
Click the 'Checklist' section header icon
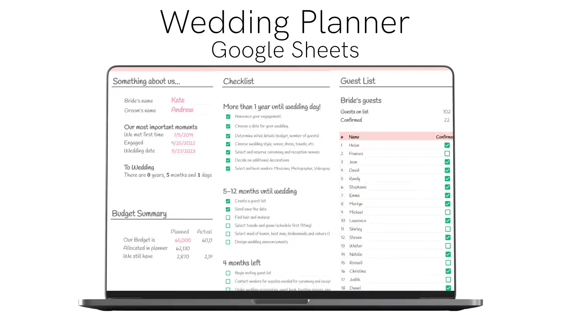[238, 81]
